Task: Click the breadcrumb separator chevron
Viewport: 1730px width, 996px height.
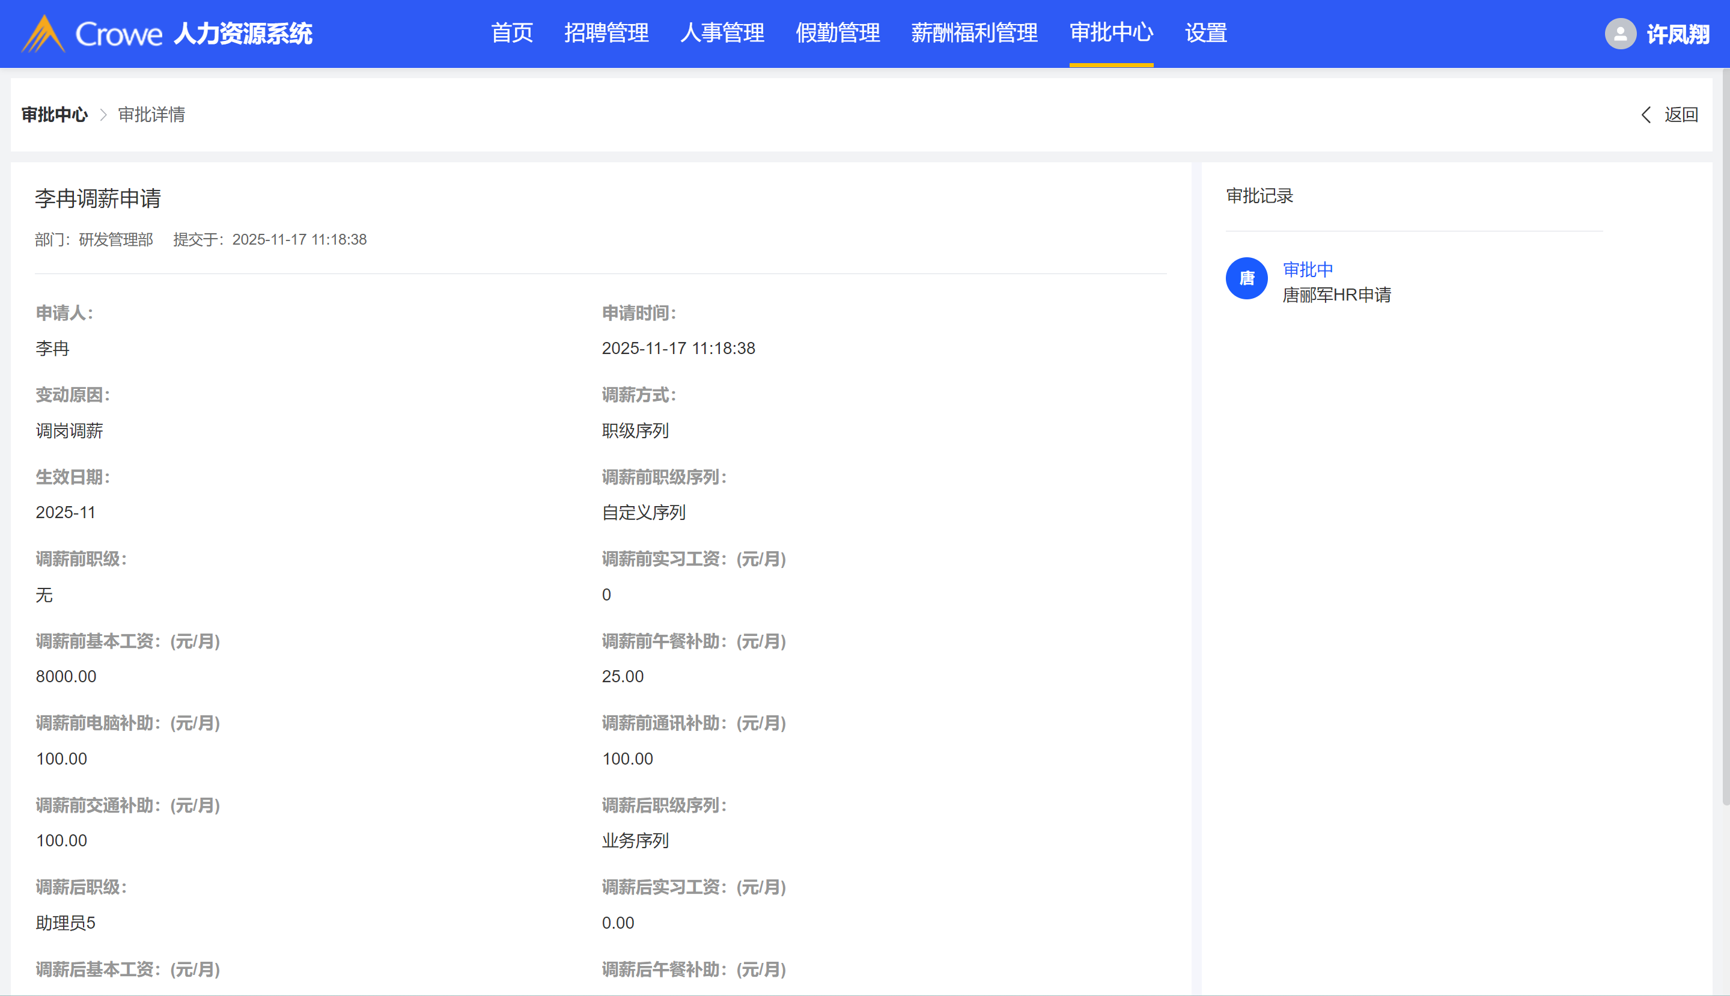Action: pos(103,115)
